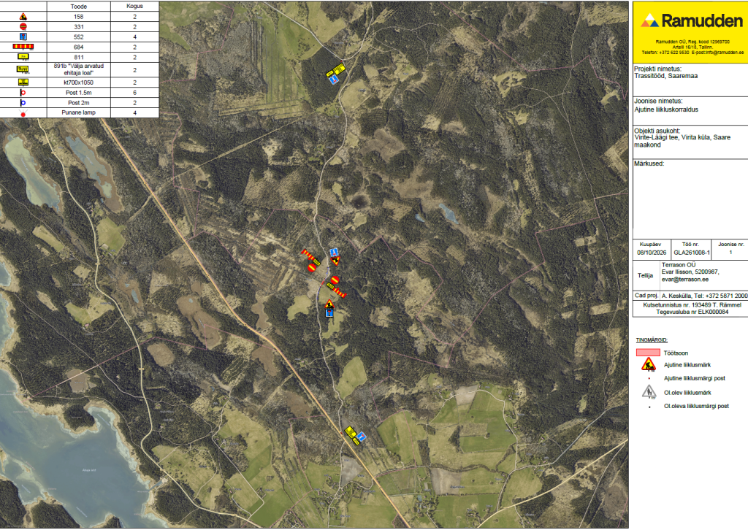Click the Kuupäev date 08/10/2026 cell

[652, 253]
